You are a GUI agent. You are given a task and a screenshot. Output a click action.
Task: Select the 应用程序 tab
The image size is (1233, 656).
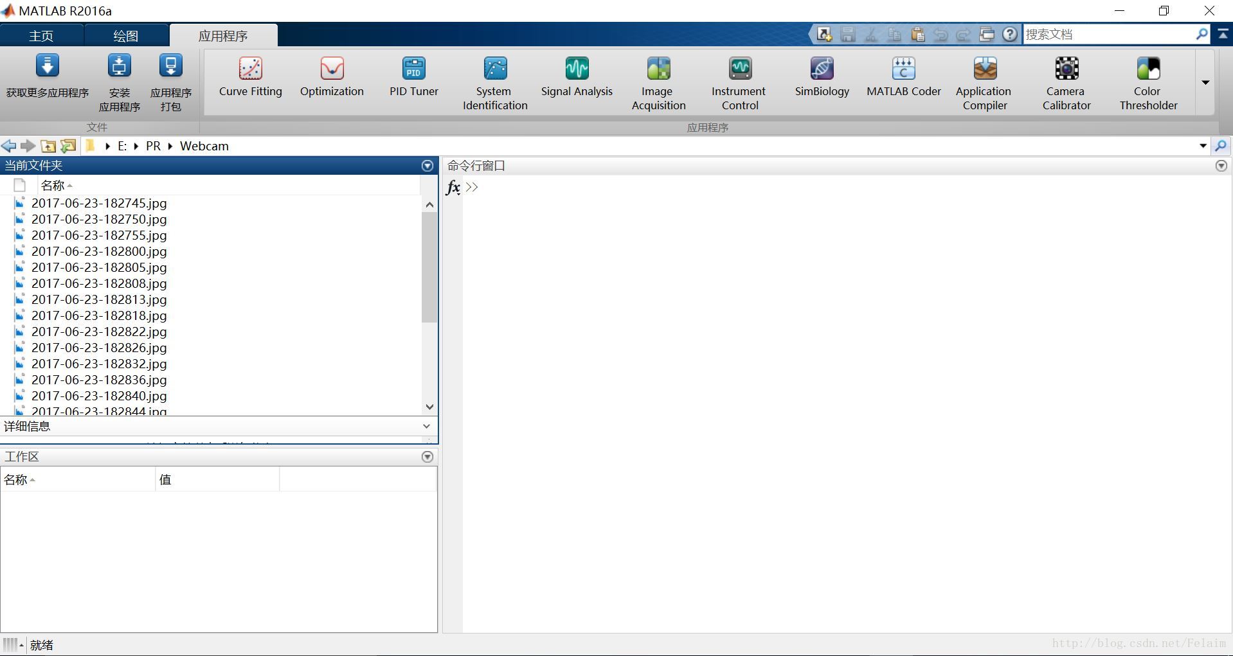(x=223, y=36)
